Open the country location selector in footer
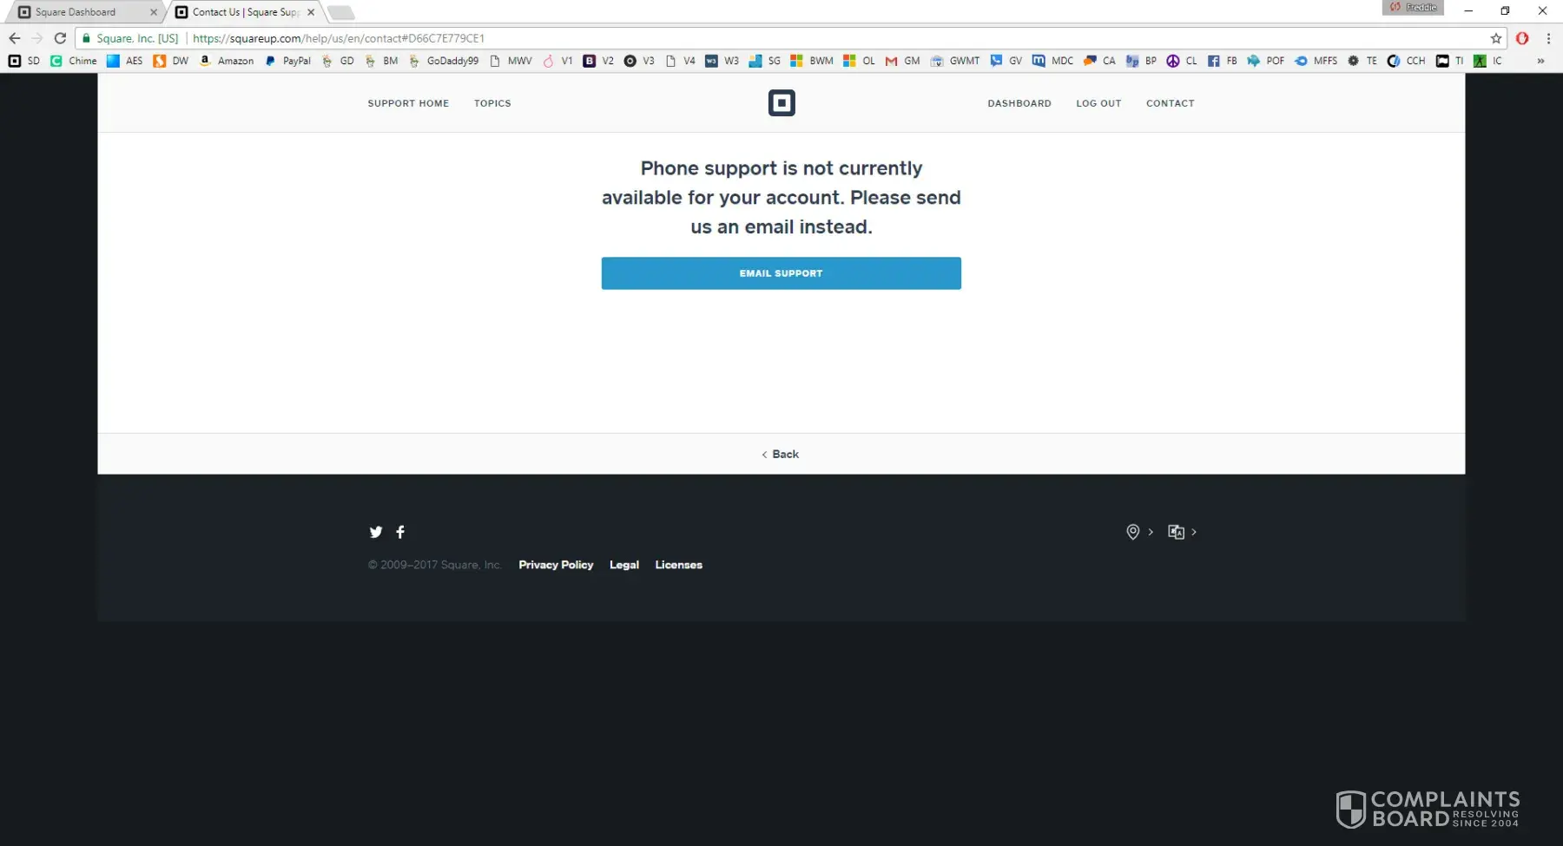This screenshot has width=1563, height=846. pos(1139,532)
